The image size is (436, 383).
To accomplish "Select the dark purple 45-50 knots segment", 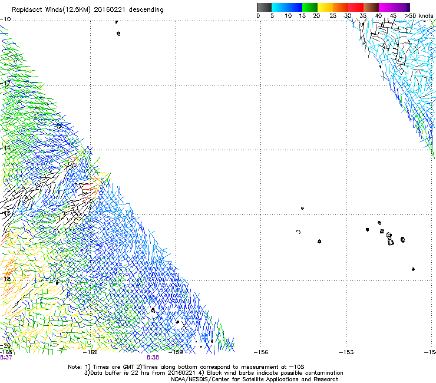I will pos(402,7).
